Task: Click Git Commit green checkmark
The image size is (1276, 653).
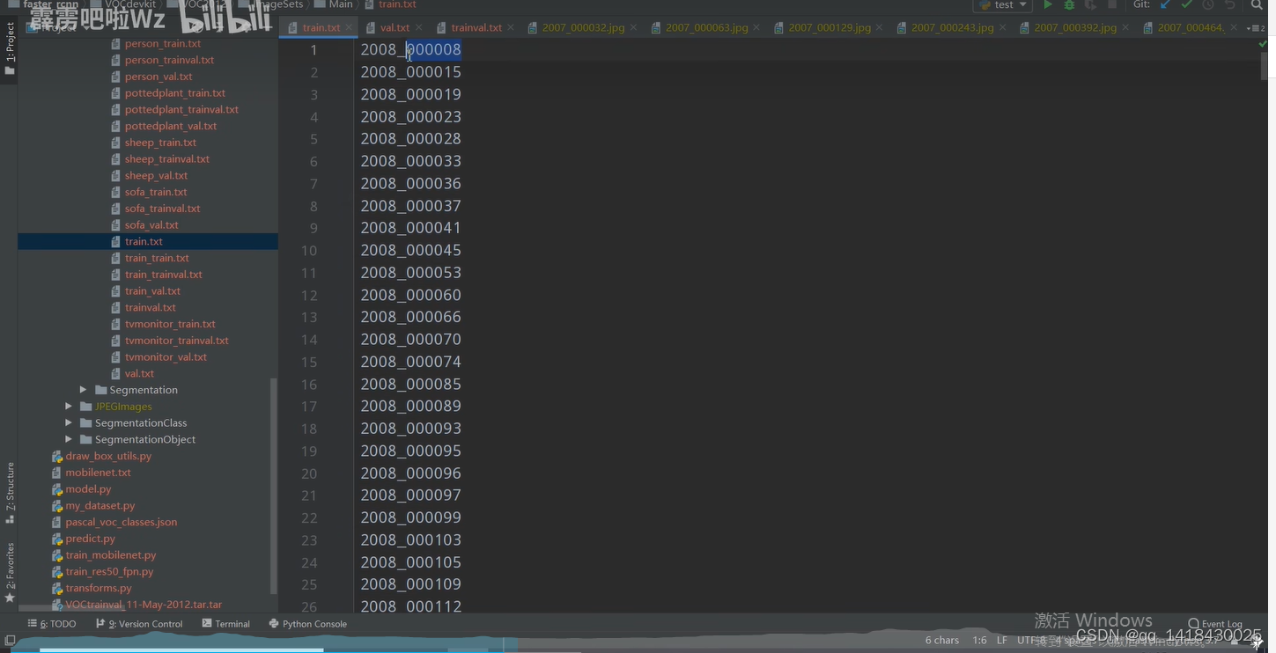Action: click(1186, 5)
